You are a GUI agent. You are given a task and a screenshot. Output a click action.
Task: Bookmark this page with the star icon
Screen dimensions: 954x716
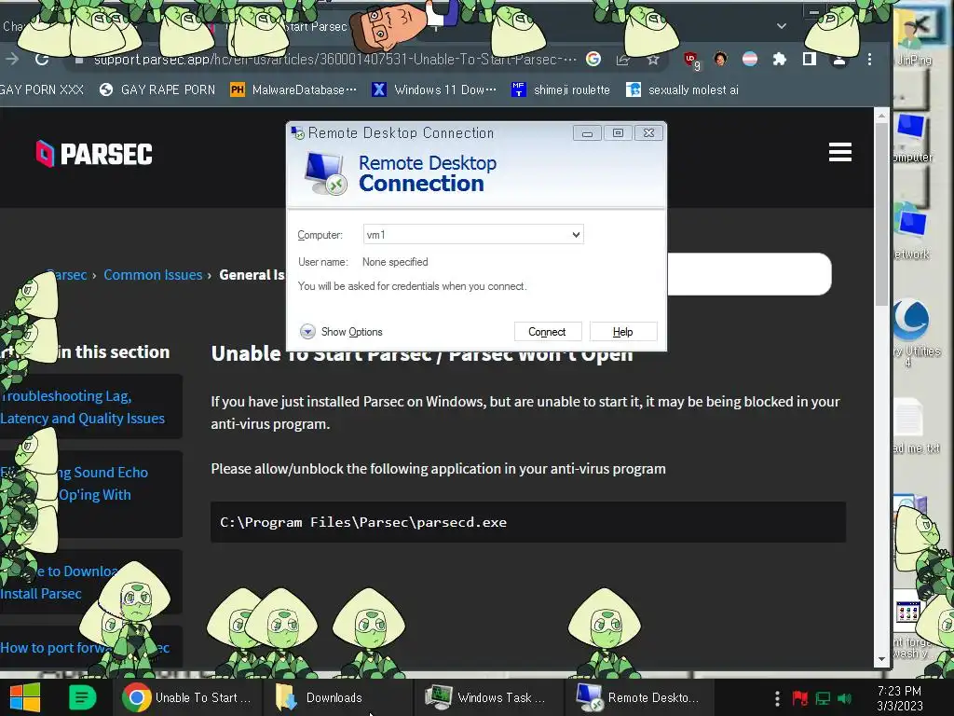(x=653, y=60)
